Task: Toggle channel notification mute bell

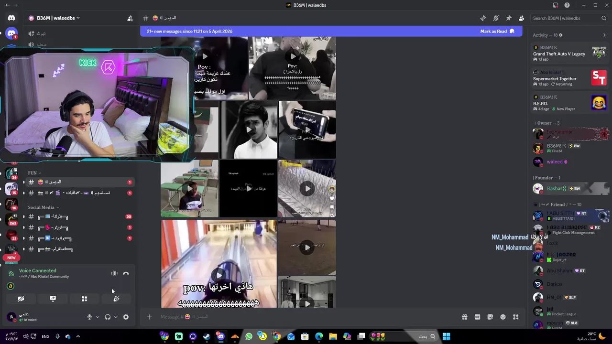Action: [496, 18]
